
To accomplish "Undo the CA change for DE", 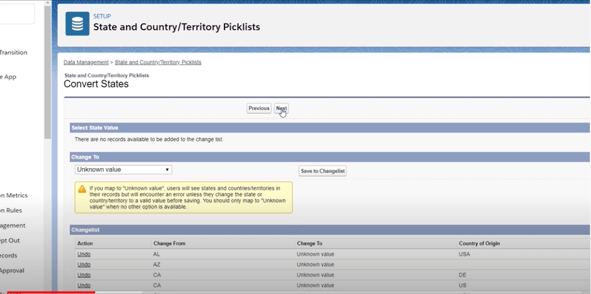I will coord(84,275).
